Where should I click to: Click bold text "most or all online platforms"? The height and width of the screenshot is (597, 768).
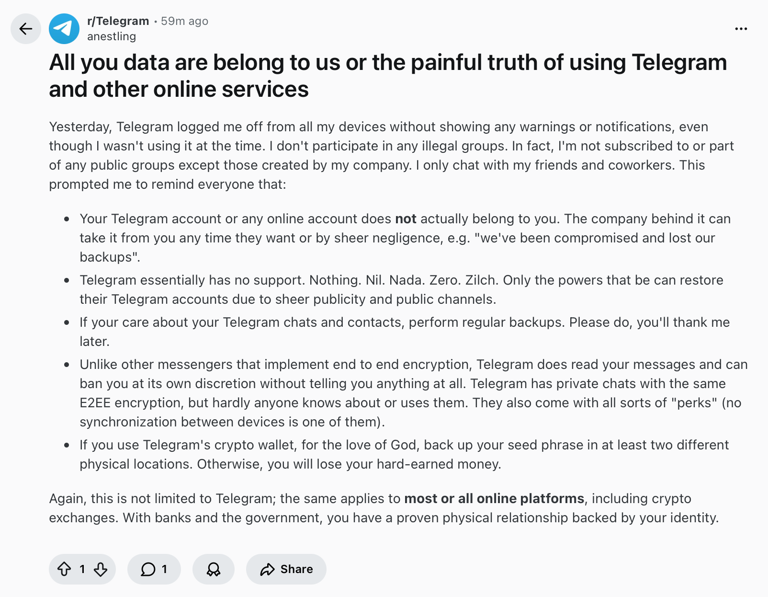[x=494, y=499]
